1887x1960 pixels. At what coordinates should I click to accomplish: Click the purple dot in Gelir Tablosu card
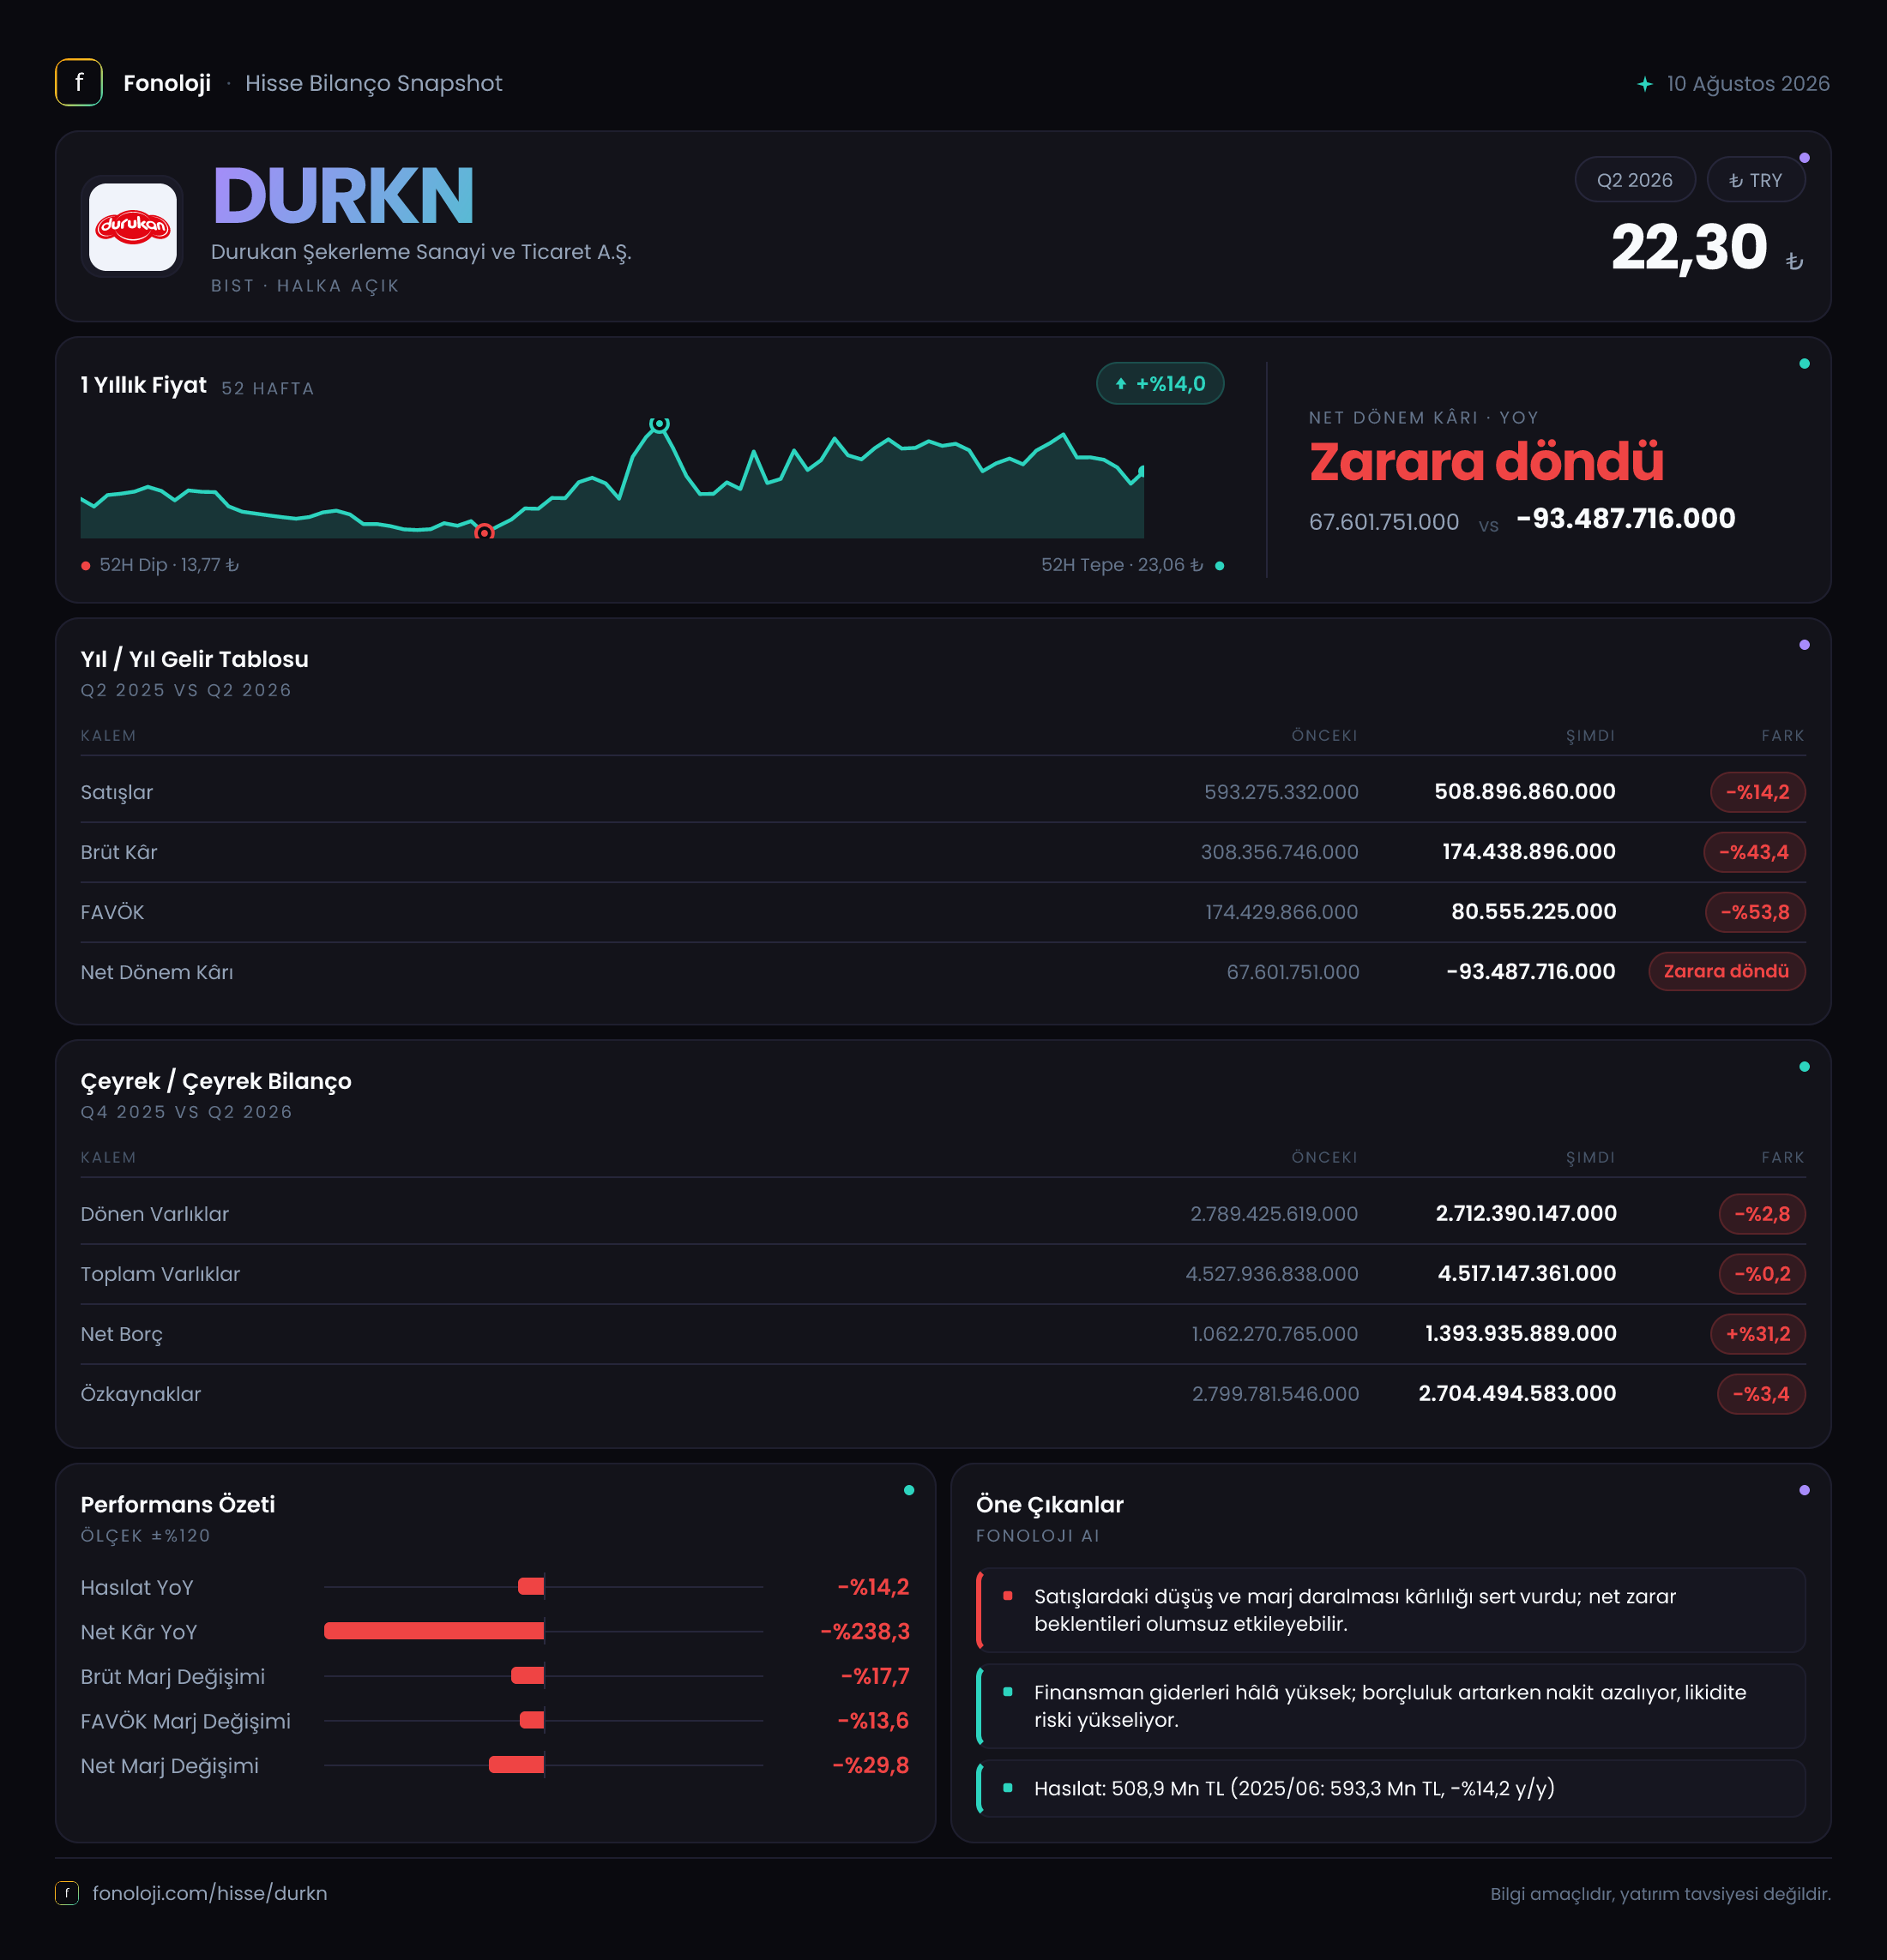tap(1804, 645)
